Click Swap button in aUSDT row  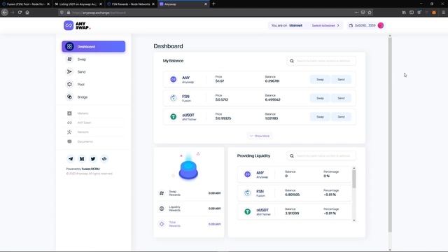[x=320, y=117]
